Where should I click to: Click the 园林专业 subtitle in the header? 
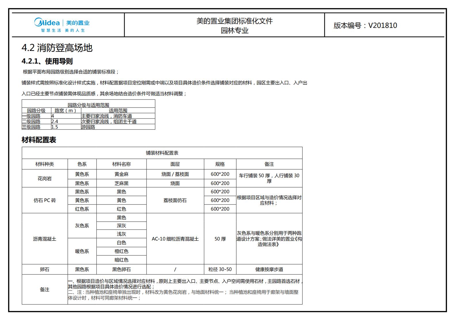[234, 30]
